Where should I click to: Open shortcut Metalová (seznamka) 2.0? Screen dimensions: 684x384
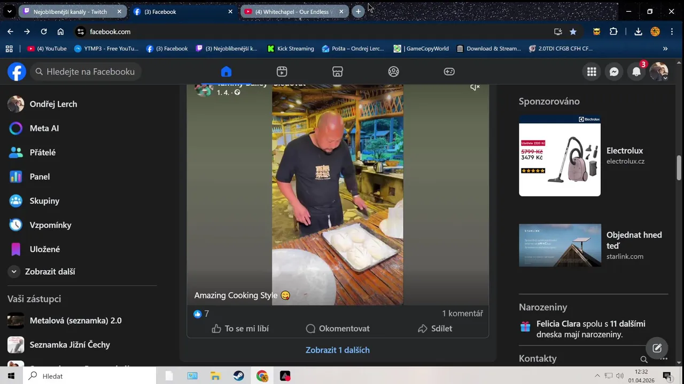[75, 321]
